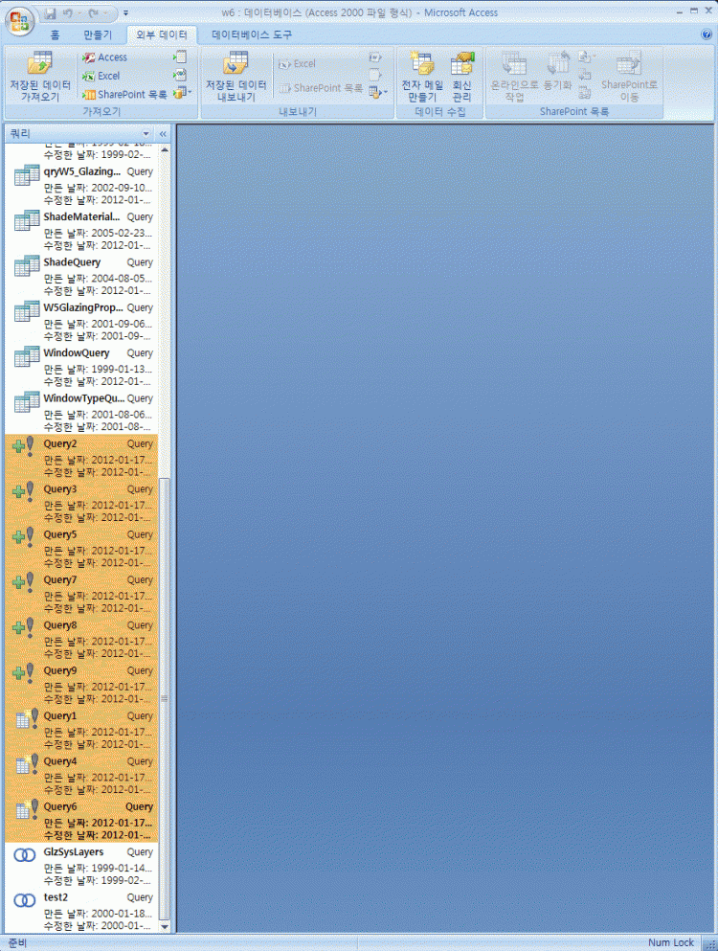Click the Query2 append query icon
The height and width of the screenshot is (951, 718).
(x=23, y=448)
